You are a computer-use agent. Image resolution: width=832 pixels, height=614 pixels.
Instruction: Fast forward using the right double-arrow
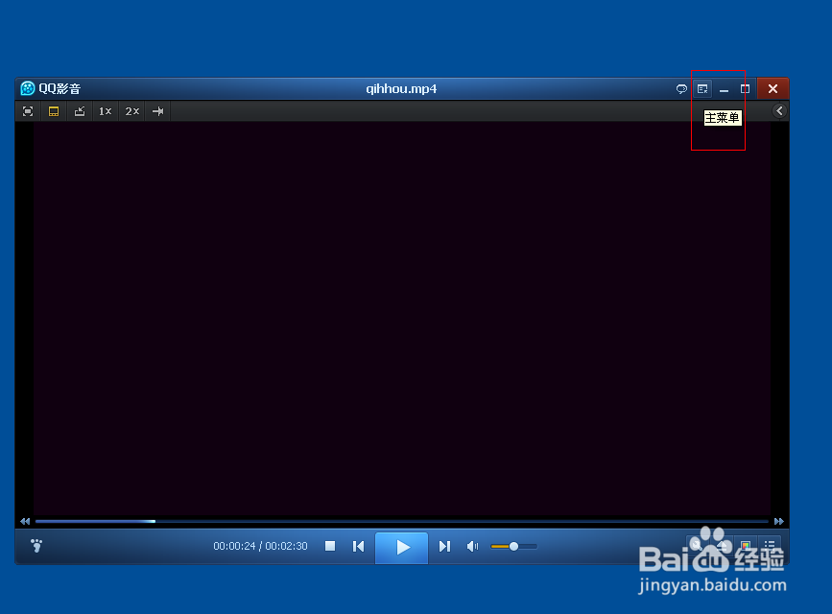coord(779,521)
